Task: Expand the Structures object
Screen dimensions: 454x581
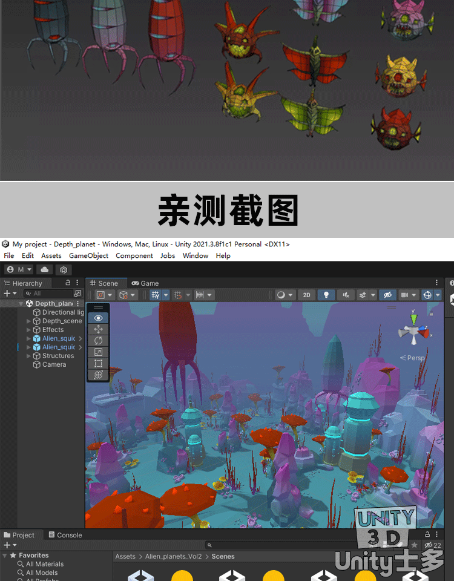Action: pyautogui.click(x=28, y=356)
